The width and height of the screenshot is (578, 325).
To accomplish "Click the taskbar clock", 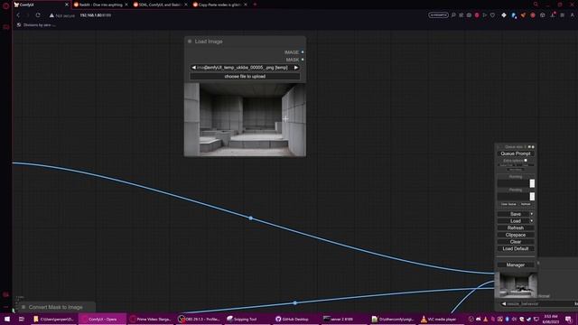I will pyautogui.click(x=551, y=319).
